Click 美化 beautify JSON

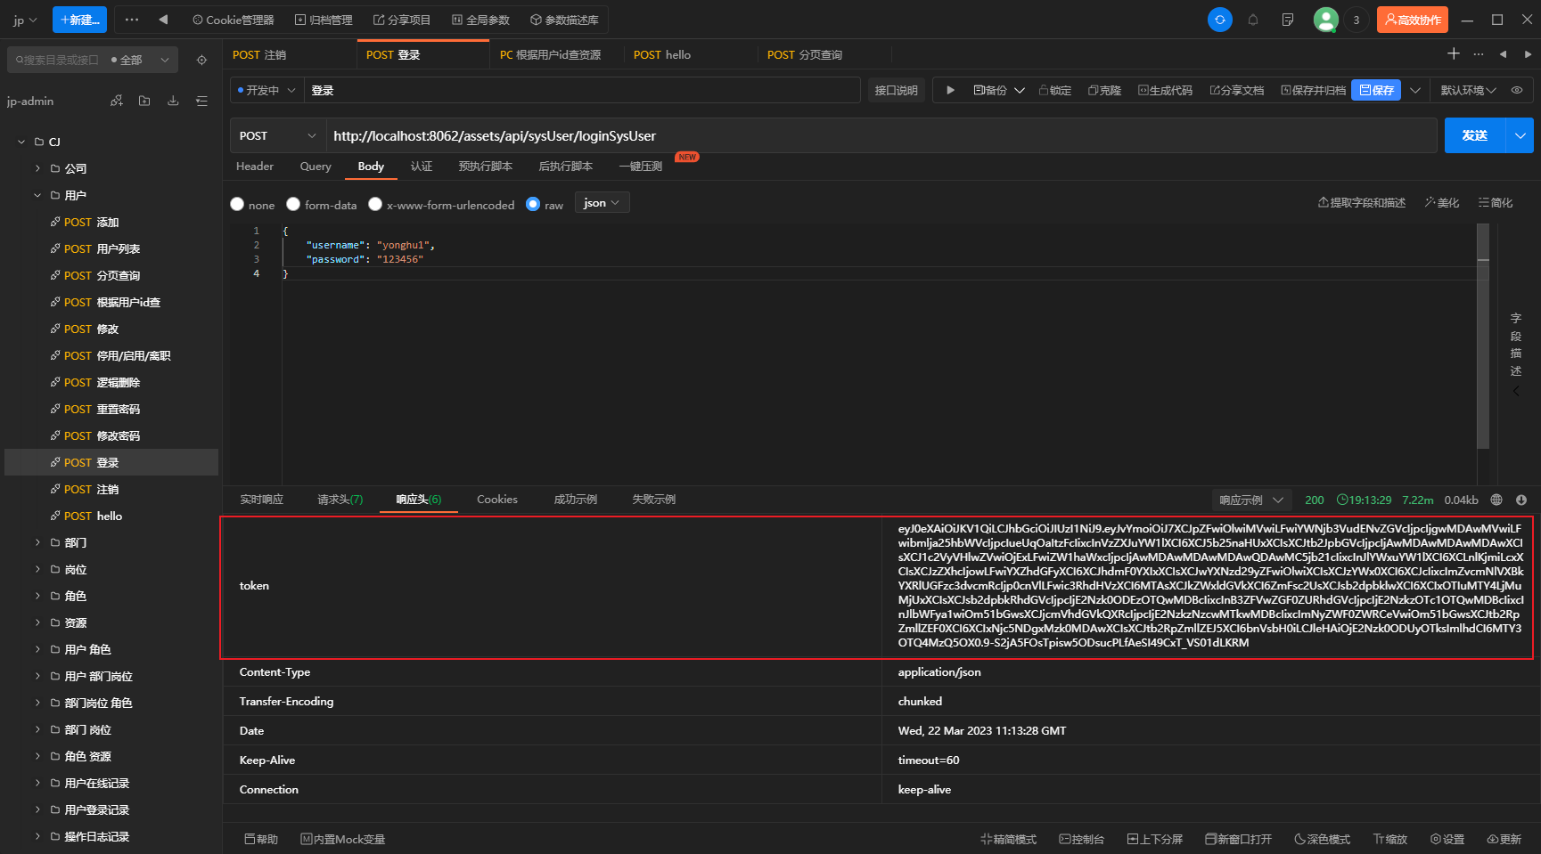click(x=1442, y=203)
